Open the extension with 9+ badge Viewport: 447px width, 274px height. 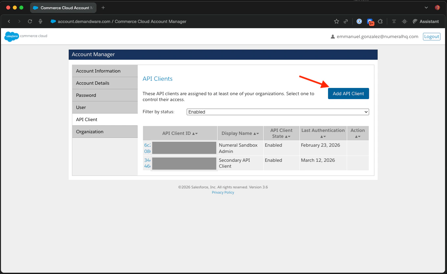[370, 22]
